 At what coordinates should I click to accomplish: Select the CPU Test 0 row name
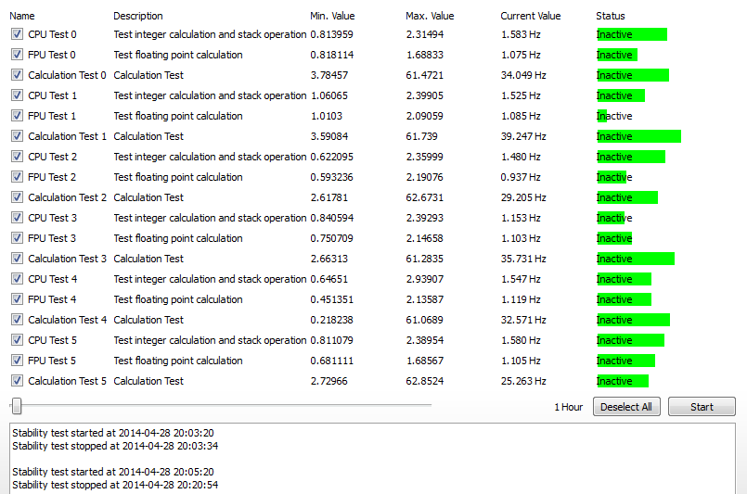tap(52, 34)
